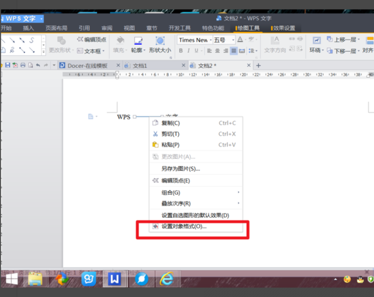
Task: Expand the 轮廓 dropdown arrow
Action: pyautogui.click(x=145, y=50)
